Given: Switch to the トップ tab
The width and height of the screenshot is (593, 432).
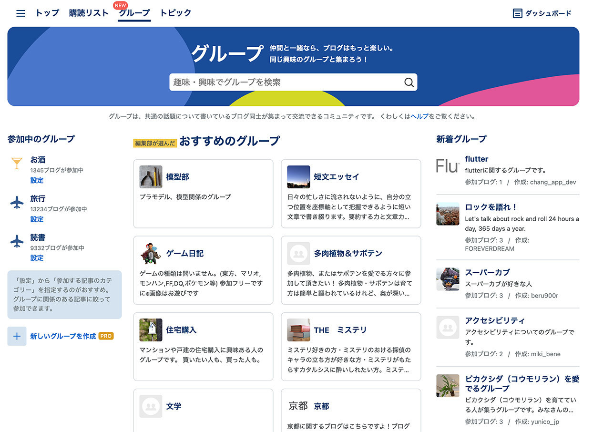Looking at the screenshot, I should coord(47,13).
